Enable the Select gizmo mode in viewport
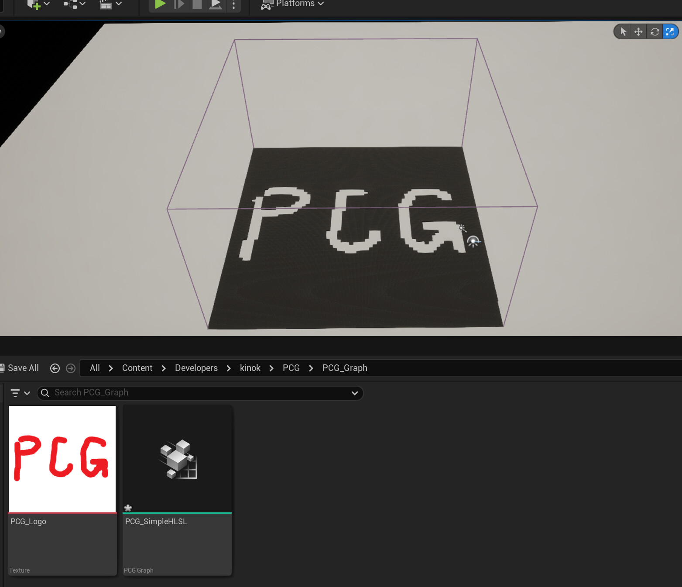The height and width of the screenshot is (587, 682). point(621,31)
